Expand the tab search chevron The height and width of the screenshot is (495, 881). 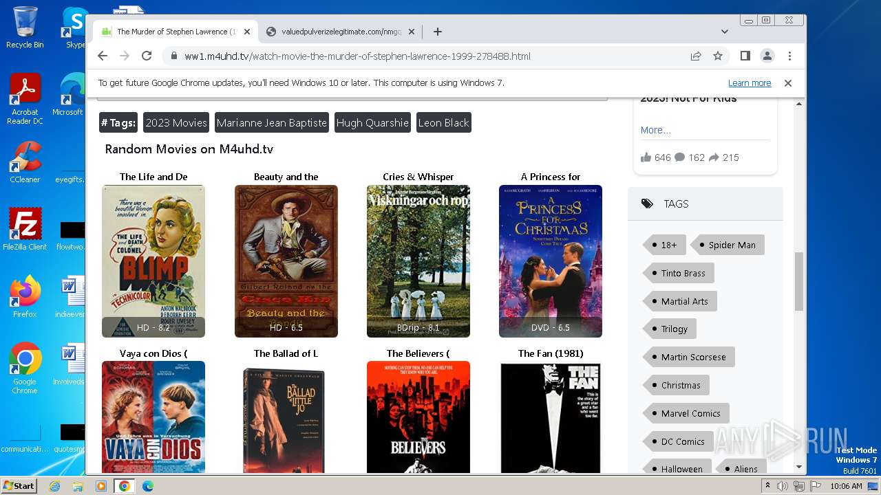(x=724, y=32)
